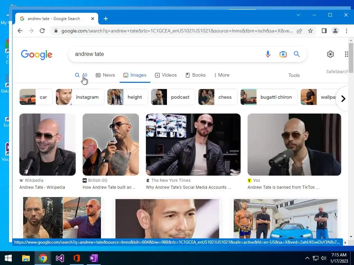Open the Windows Start menu

tap(8, 258)
